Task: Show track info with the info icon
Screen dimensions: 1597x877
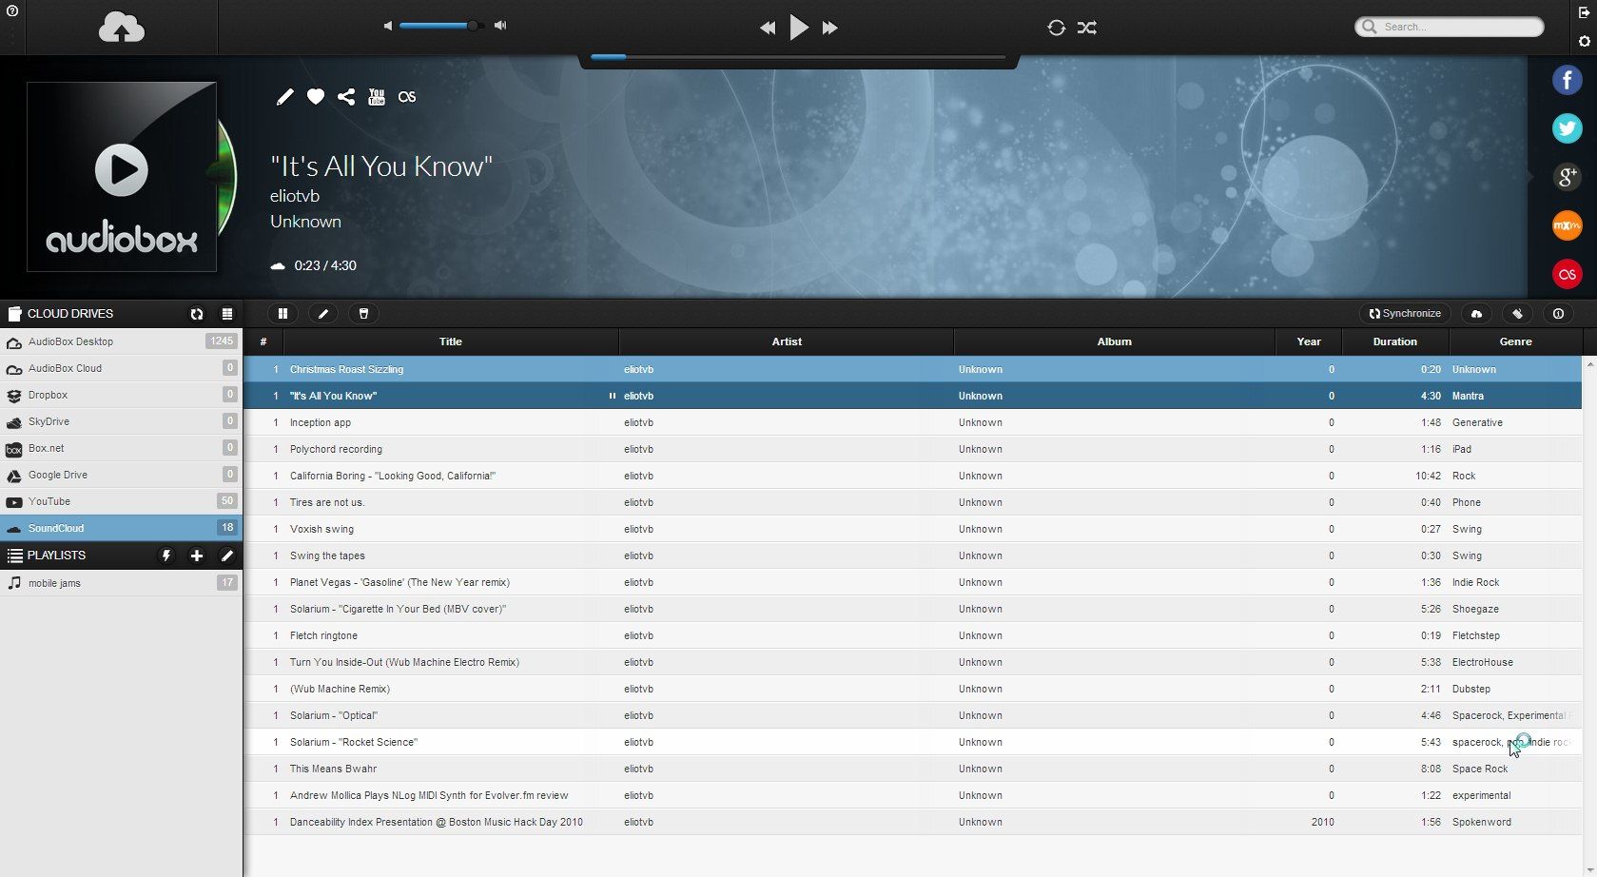Action: point(1558,313)
